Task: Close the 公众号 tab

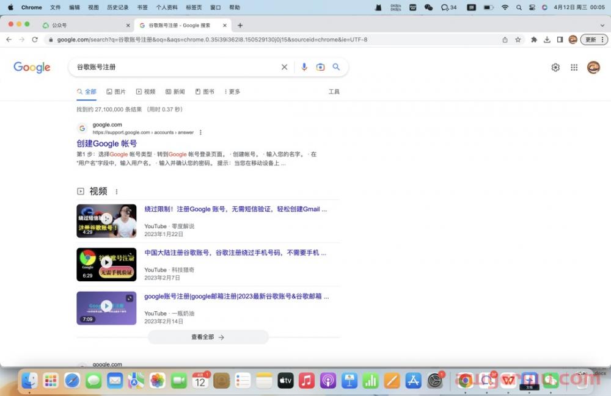Action: 128,25
